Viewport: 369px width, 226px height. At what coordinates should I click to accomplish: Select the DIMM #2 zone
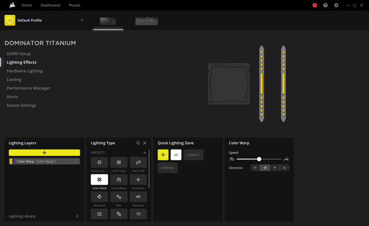point(167,168)
